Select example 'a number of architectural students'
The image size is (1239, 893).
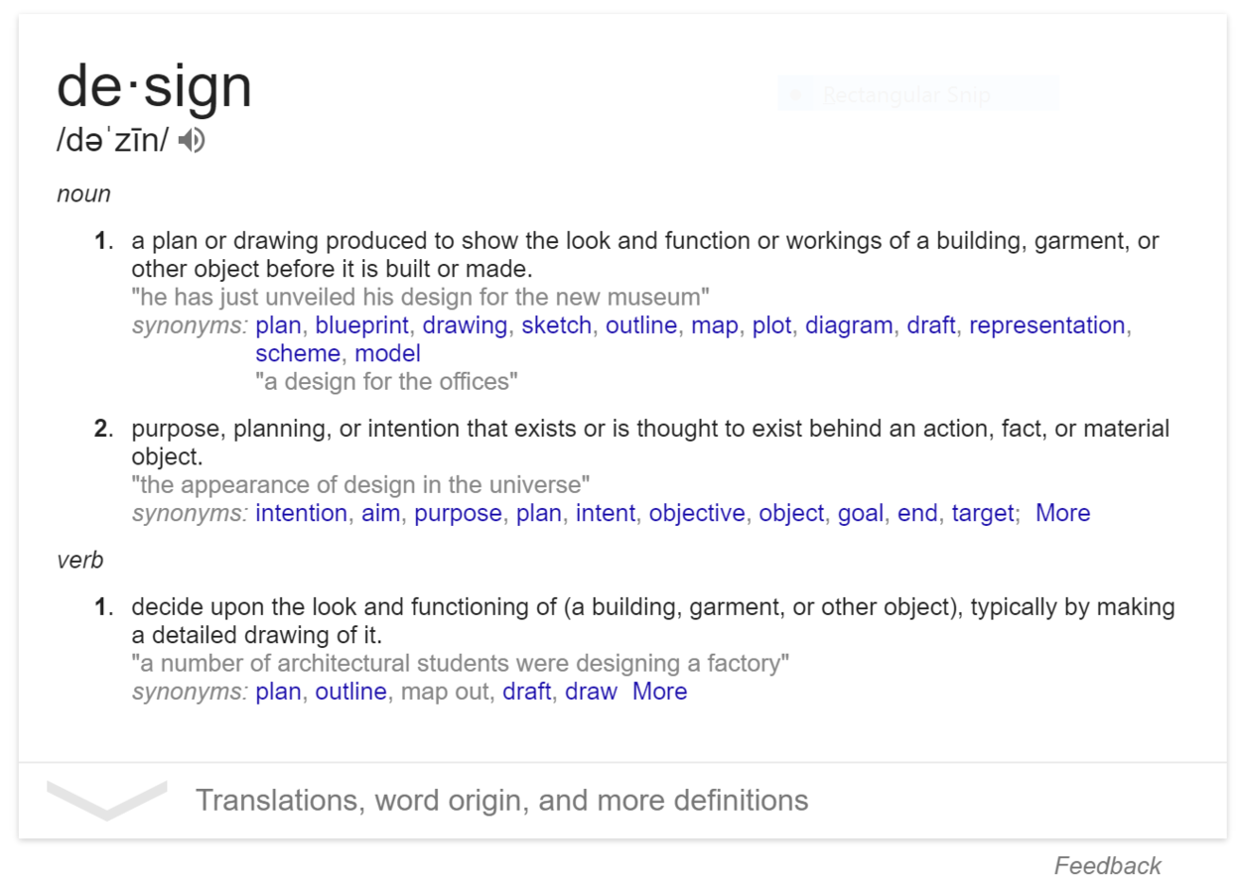pyautogui.click(x=461, y=663)
